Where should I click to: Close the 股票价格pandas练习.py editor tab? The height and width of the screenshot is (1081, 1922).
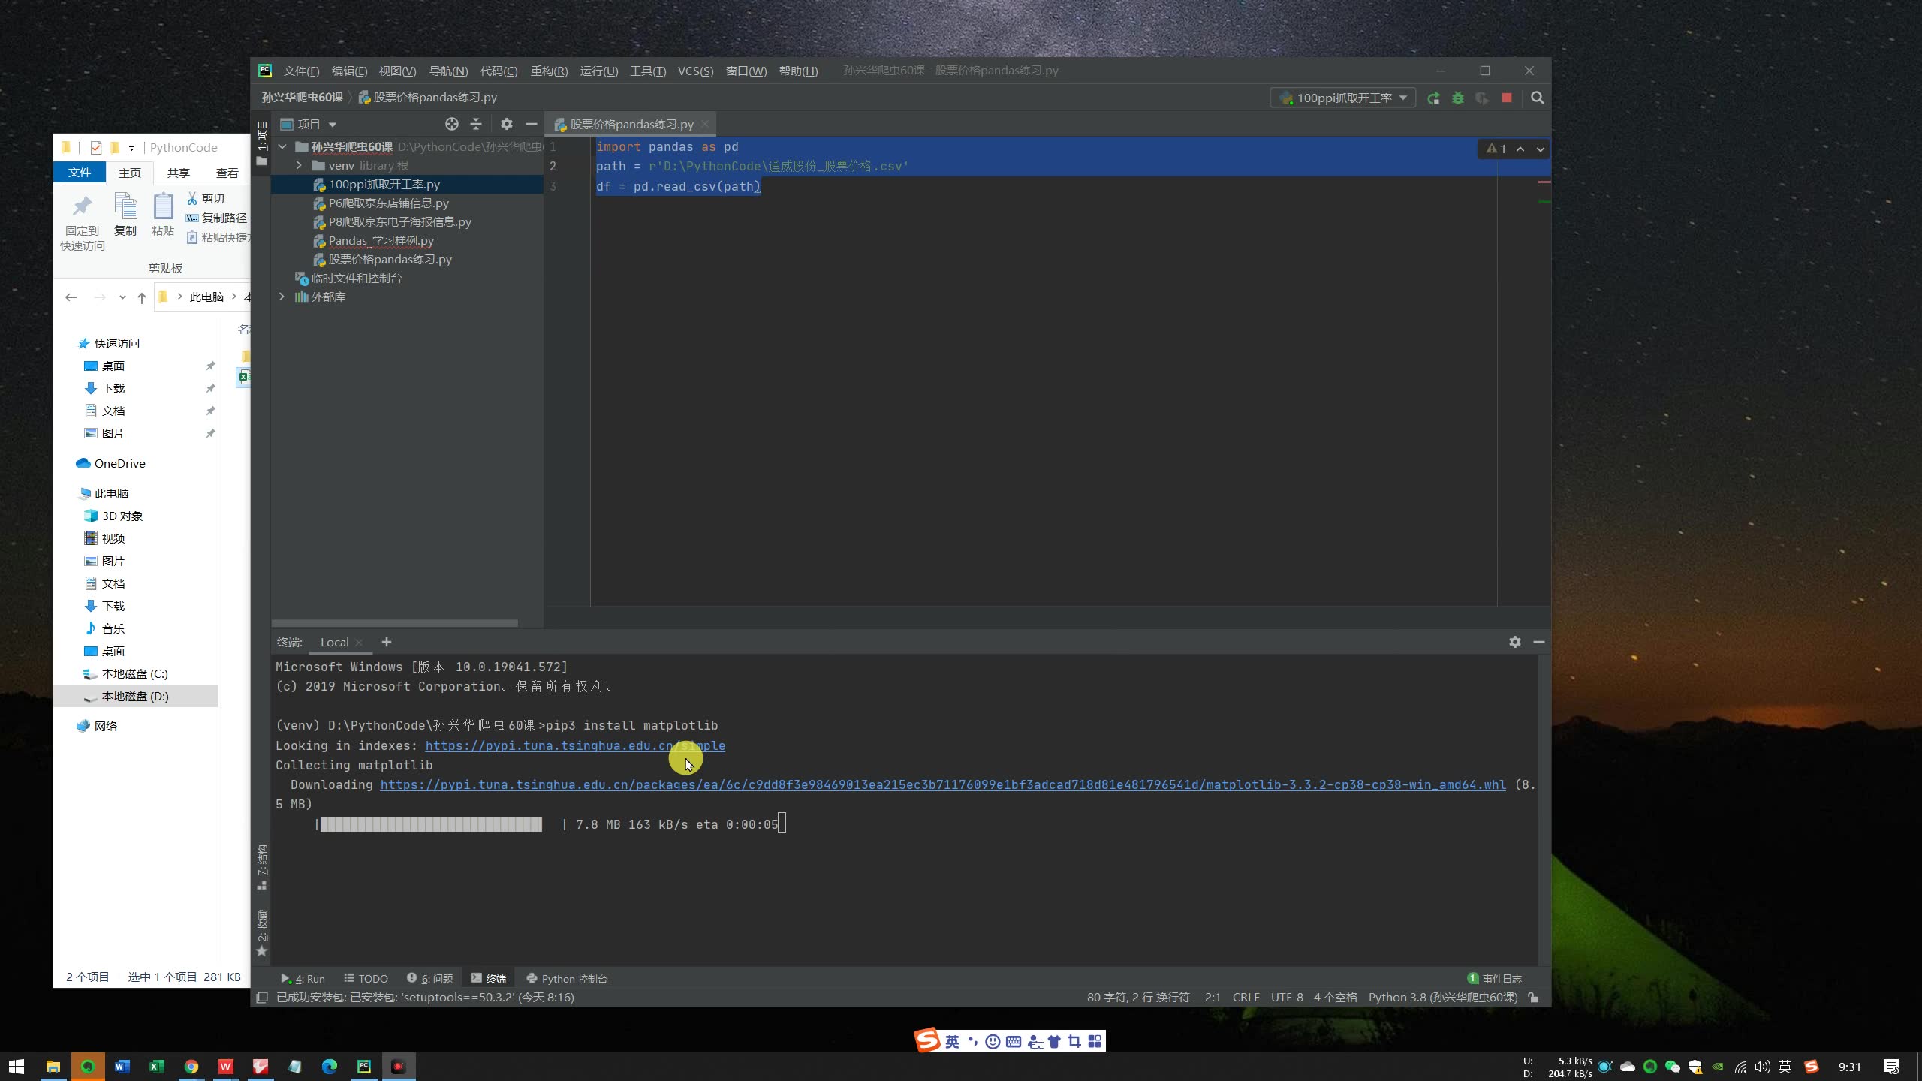(704, 125)
